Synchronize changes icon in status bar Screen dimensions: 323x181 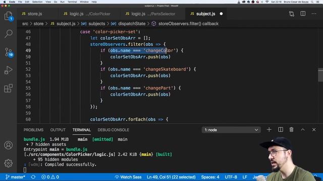point(33,177)
